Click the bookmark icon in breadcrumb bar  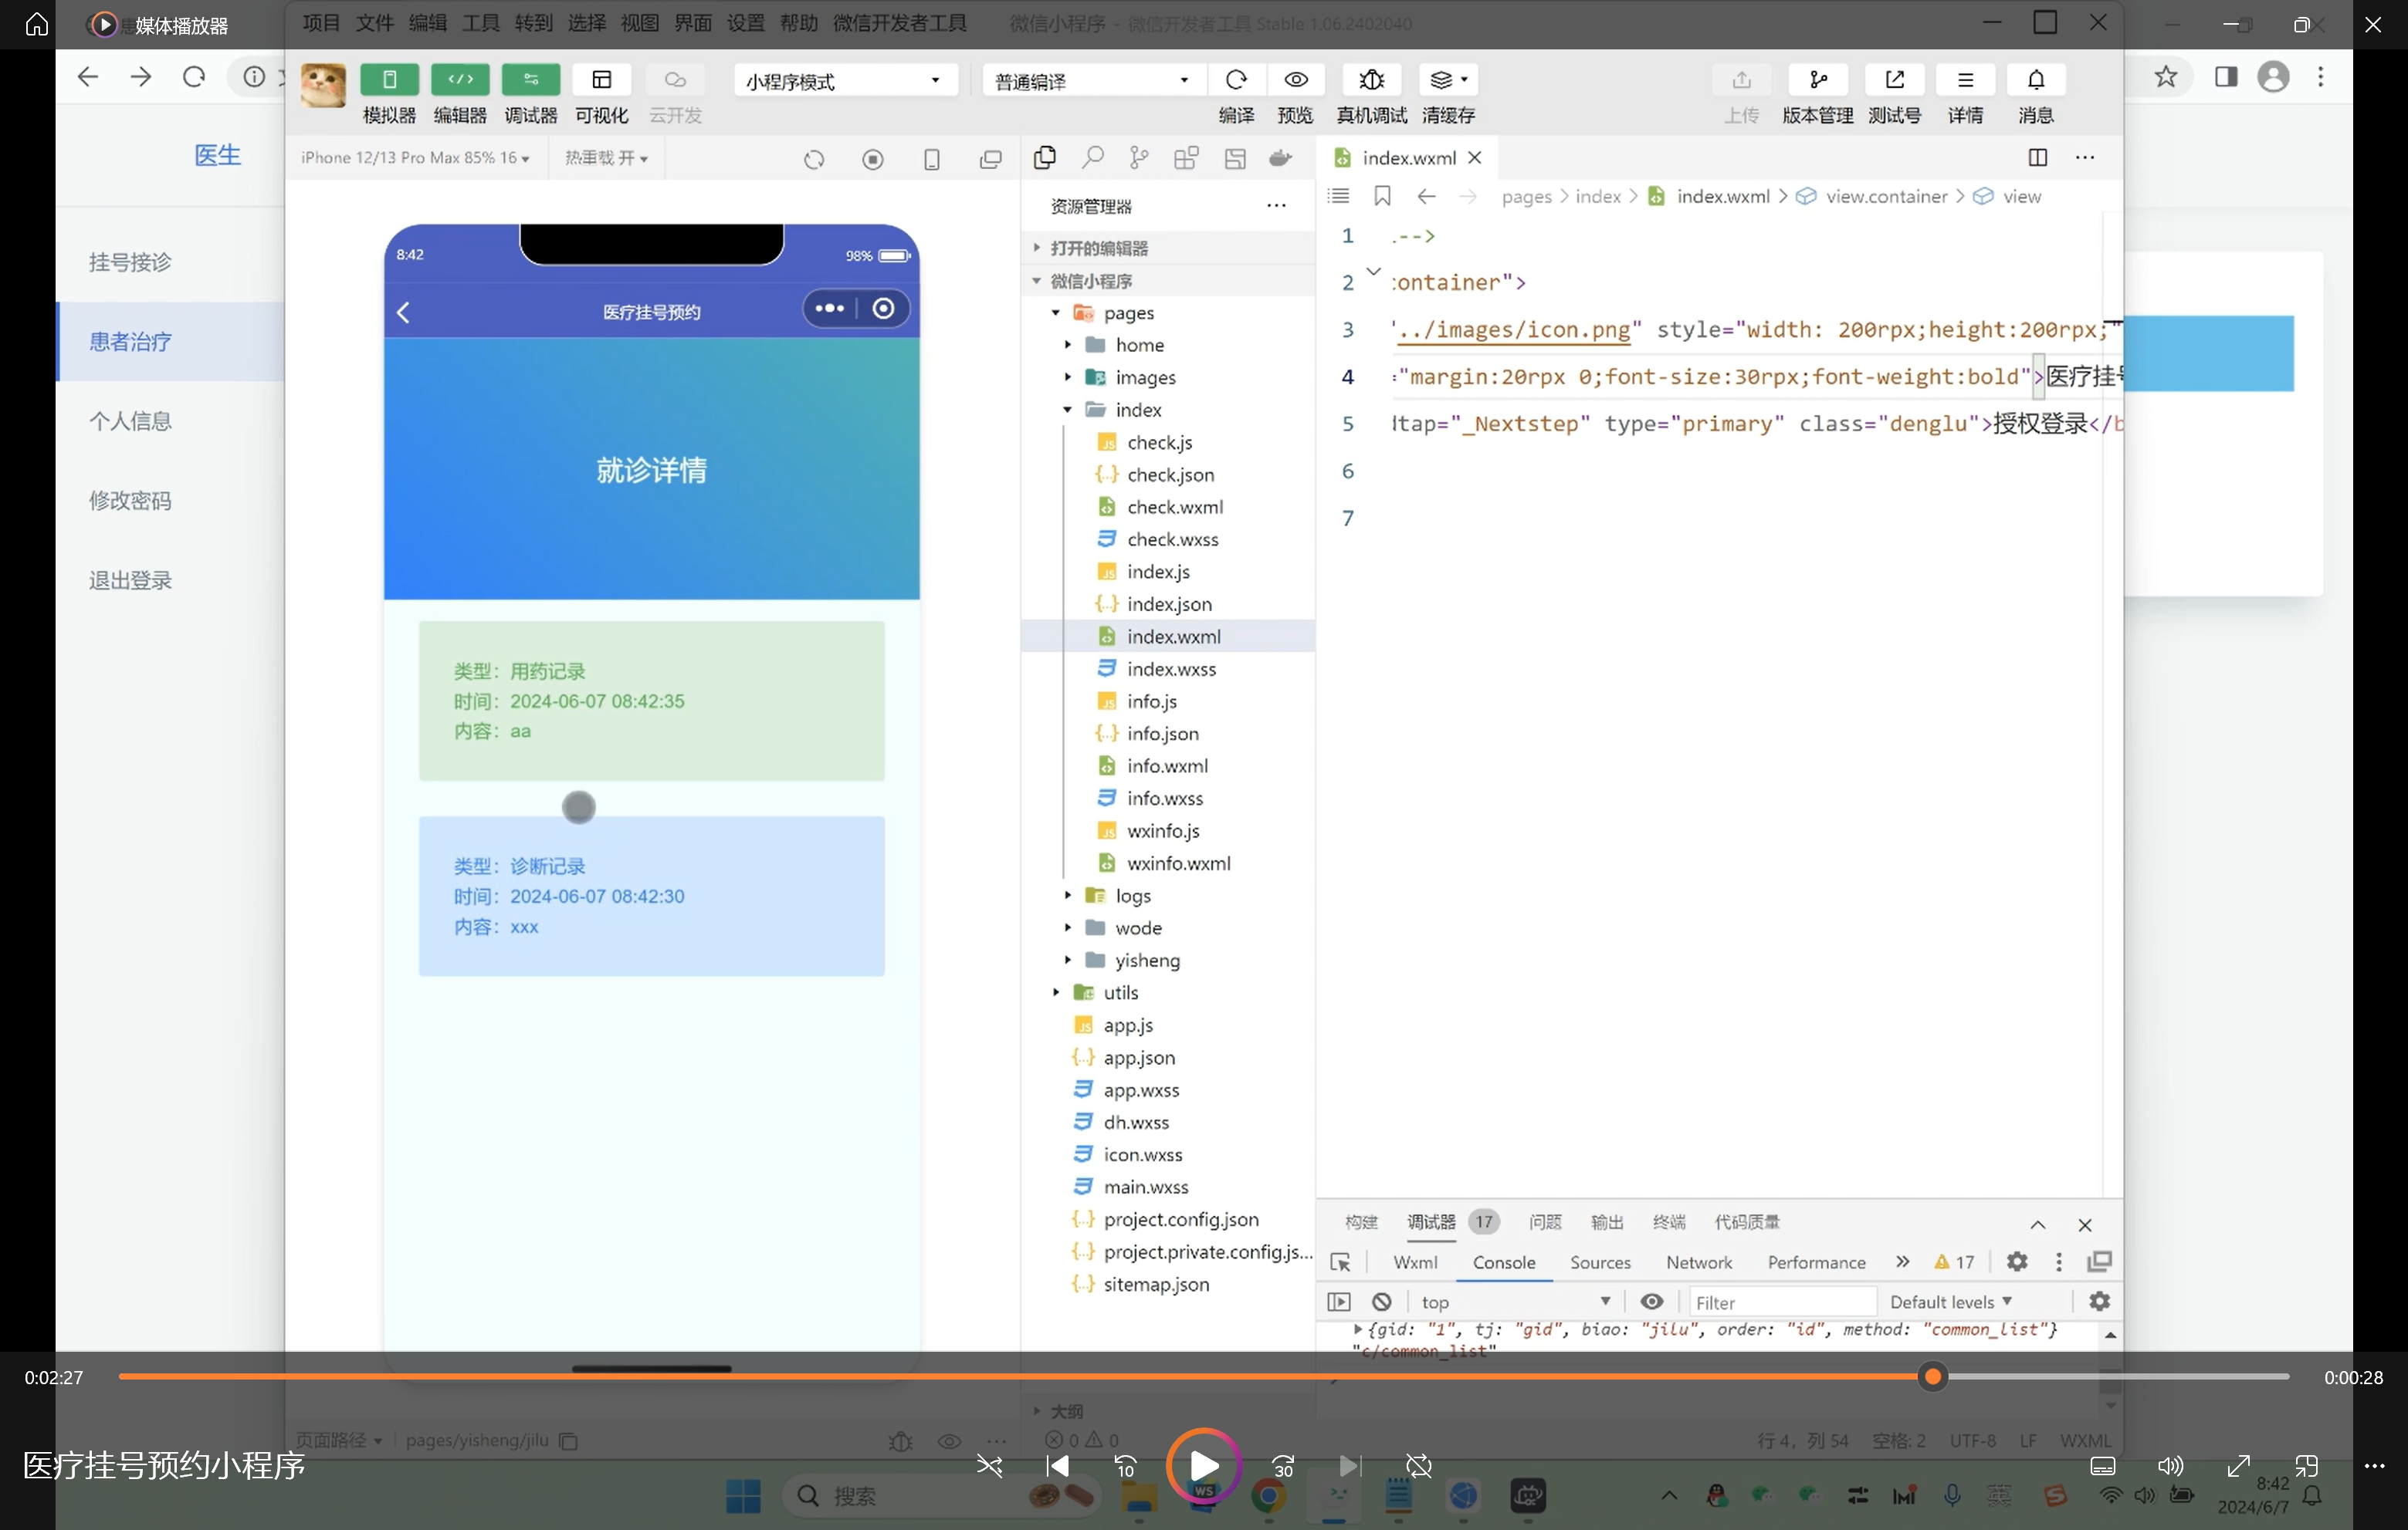pos(1382,196)
